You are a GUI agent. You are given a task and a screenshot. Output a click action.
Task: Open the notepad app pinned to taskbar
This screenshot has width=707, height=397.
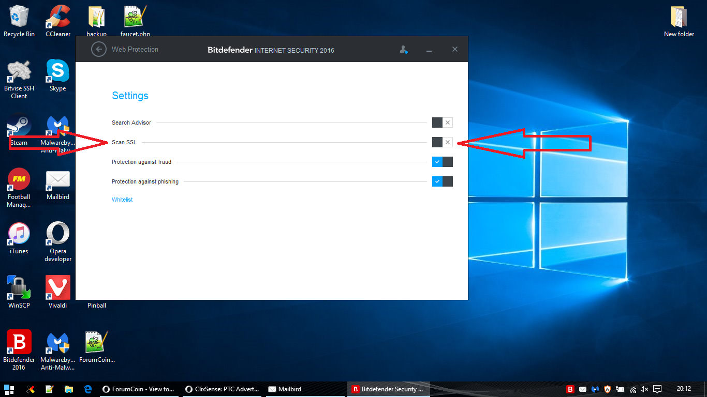(49, 389)
